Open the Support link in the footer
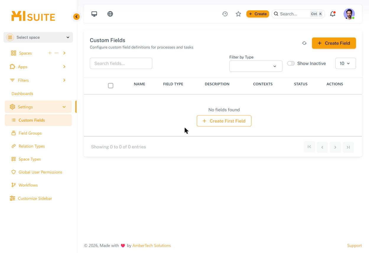Image resolution: width=369 pixels, height=253 pixels. click(355, 246)
